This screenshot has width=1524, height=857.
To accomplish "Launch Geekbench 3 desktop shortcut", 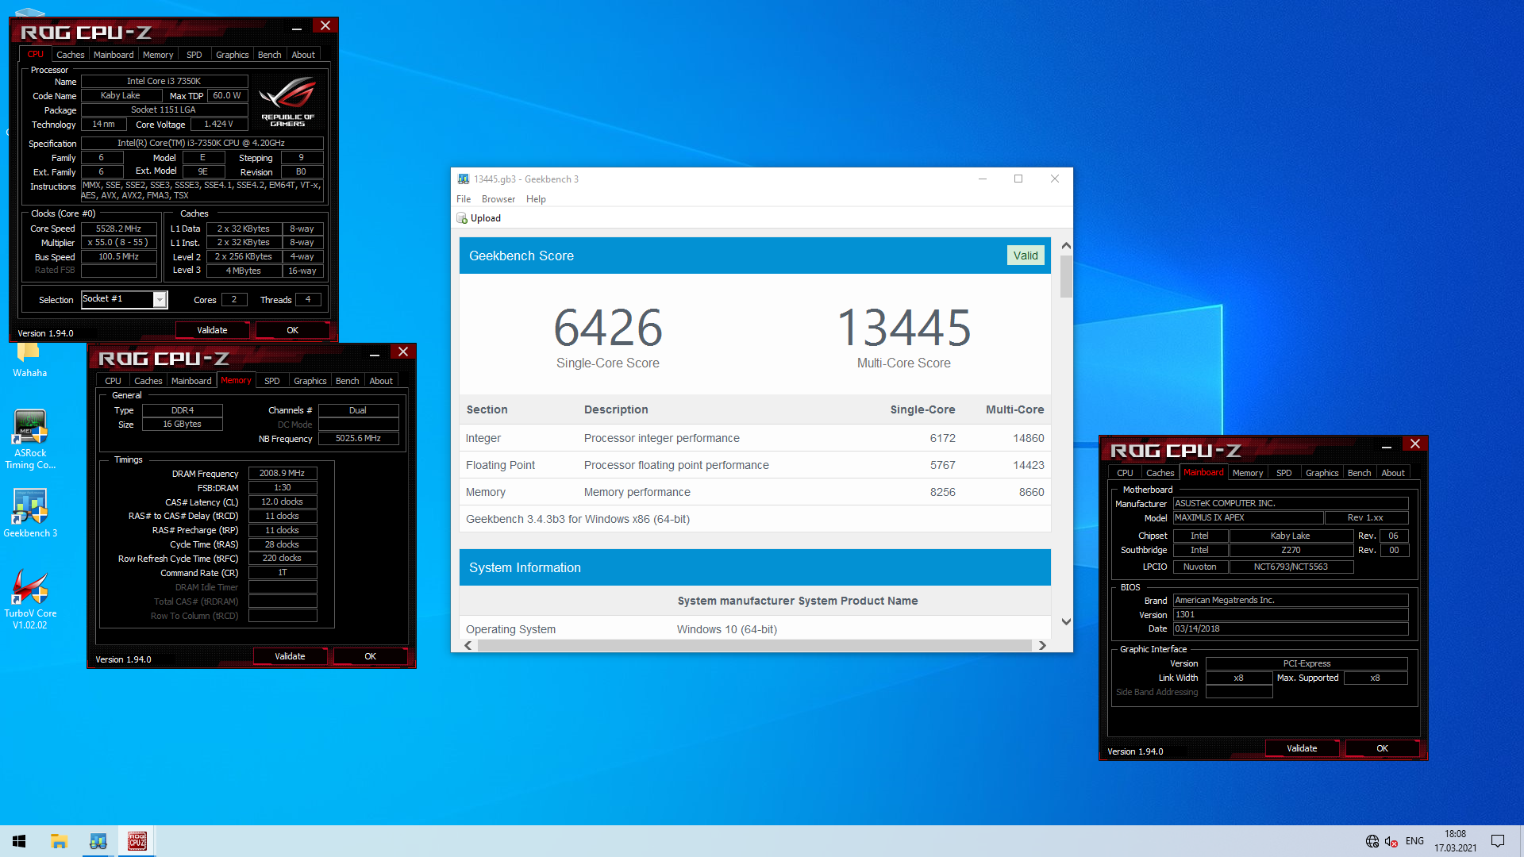I will click(x=30, y=513).
